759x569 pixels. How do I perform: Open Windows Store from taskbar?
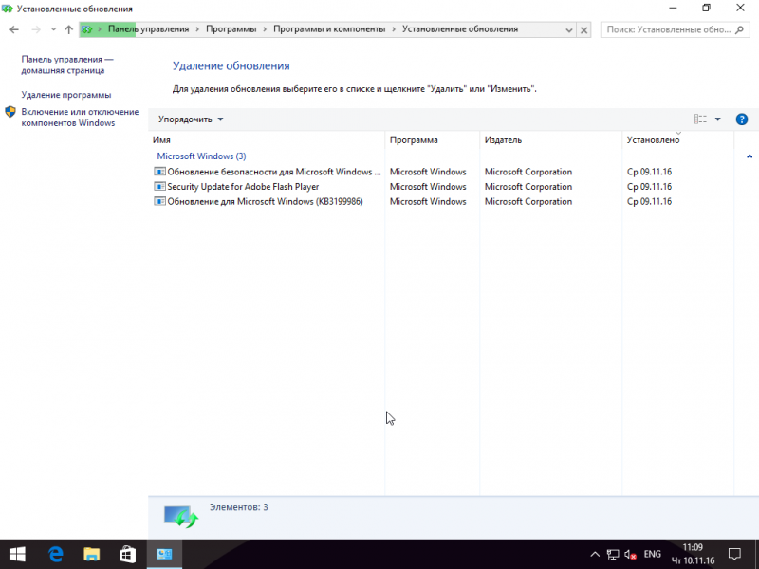[x=128, y=555]
